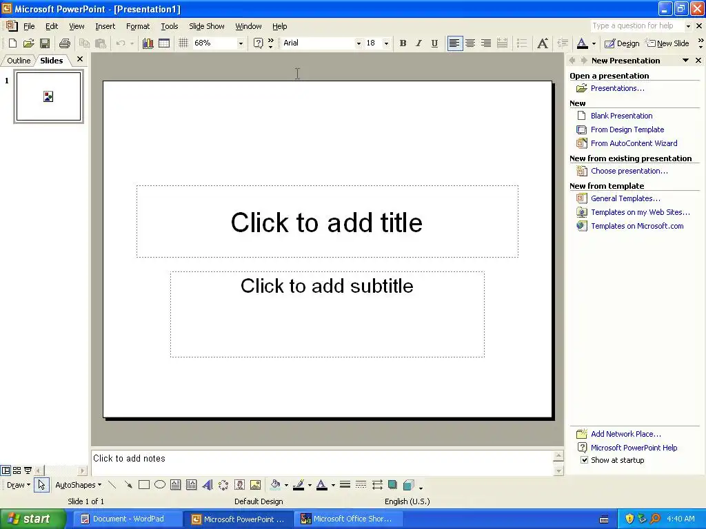The width and height of the screenshot is (706, 529).
Task: Open the New Presentation task pane menu arrow
Action: click(685, 61)
